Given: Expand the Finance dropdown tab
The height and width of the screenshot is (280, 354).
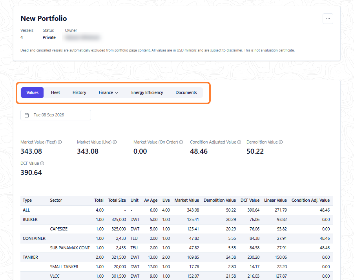Looking at the screenshot, I should pyautogui.click(x=108, y=92).
